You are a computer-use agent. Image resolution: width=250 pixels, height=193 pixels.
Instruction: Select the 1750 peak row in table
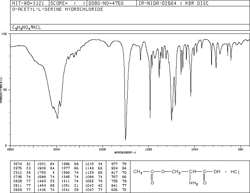[x=46, y=172]
